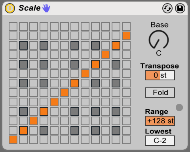Select the Transpose 0 st field

(x=160, y=75)
